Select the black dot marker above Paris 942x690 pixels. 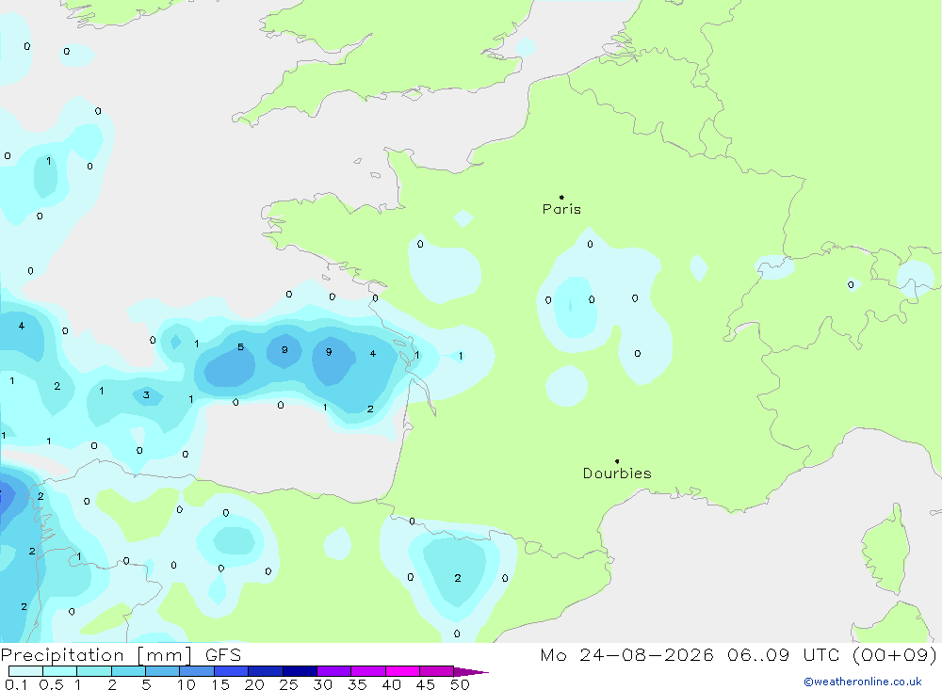pos(561,197)
